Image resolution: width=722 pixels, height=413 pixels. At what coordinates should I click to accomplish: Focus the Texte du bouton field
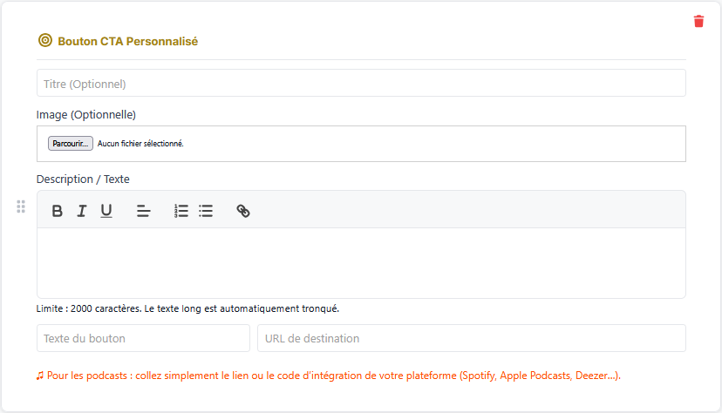(143, 338)
